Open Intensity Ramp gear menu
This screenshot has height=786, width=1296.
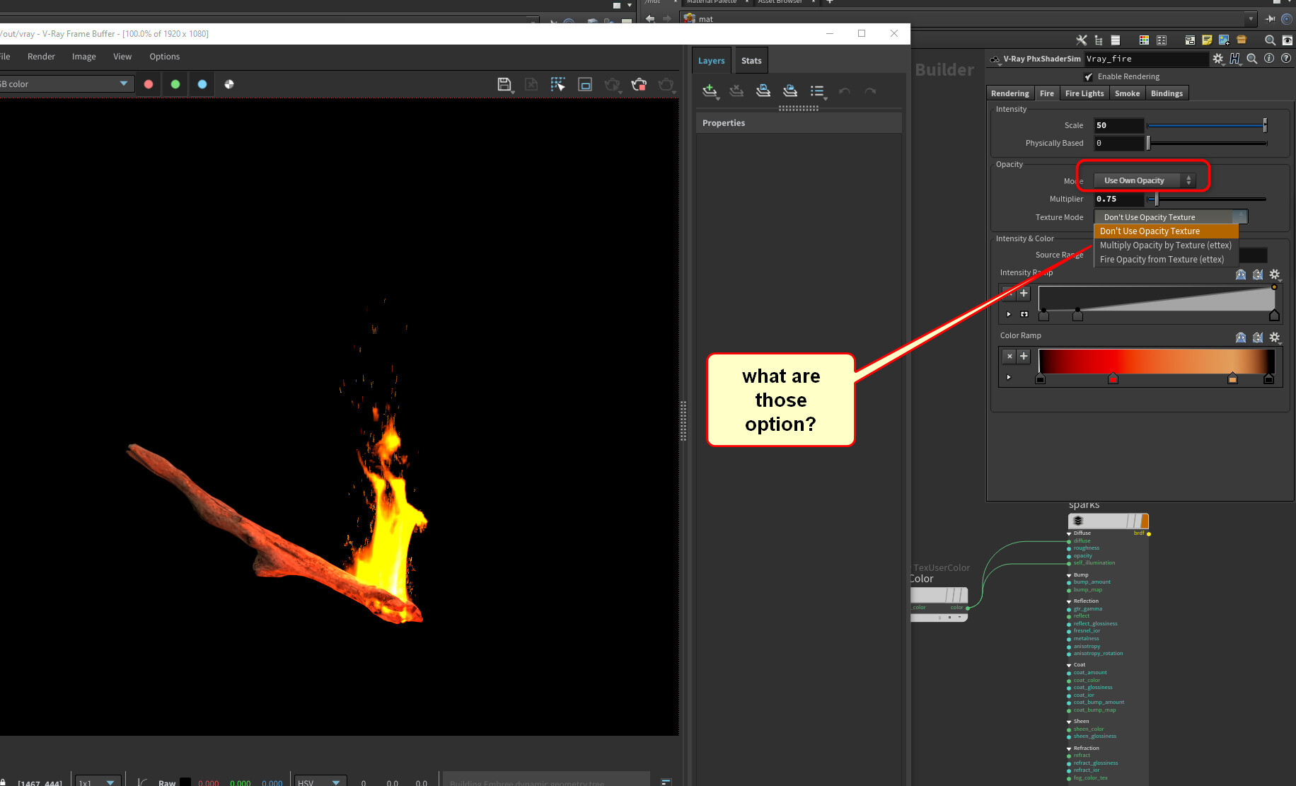[x=1275, y=274]
